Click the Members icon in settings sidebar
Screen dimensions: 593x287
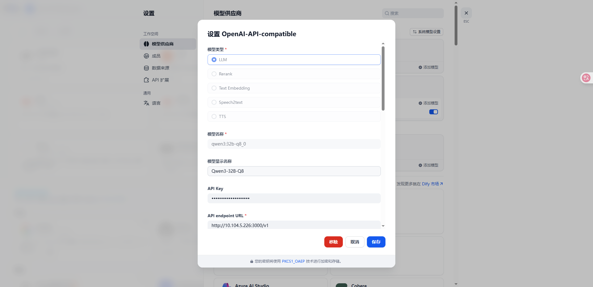click(x=146, y=56)
